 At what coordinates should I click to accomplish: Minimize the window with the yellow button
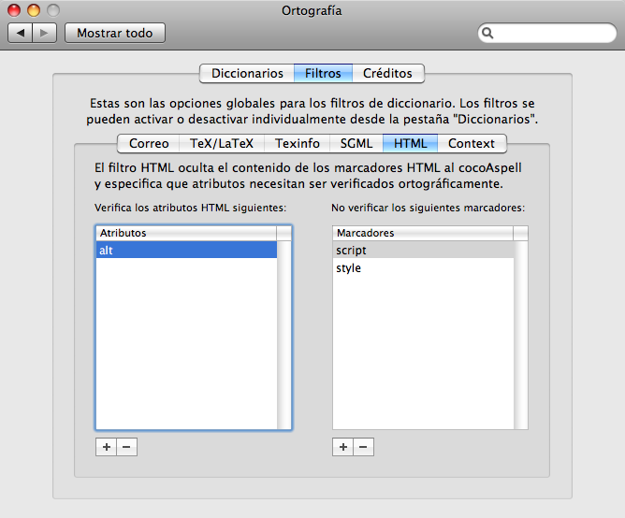(34, 10)
